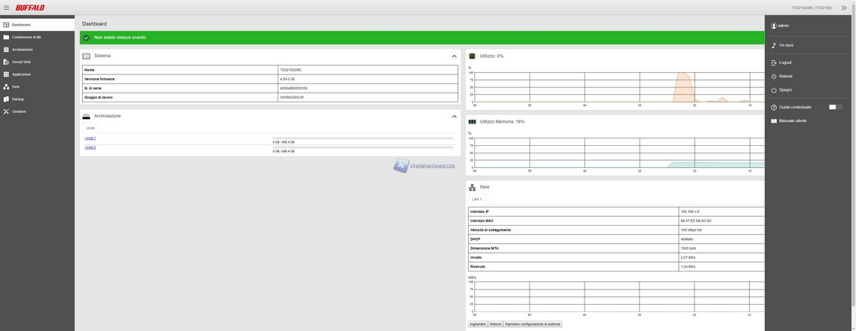Open the Unità 1 link
The image size is (856, 331).
(91, 138)
